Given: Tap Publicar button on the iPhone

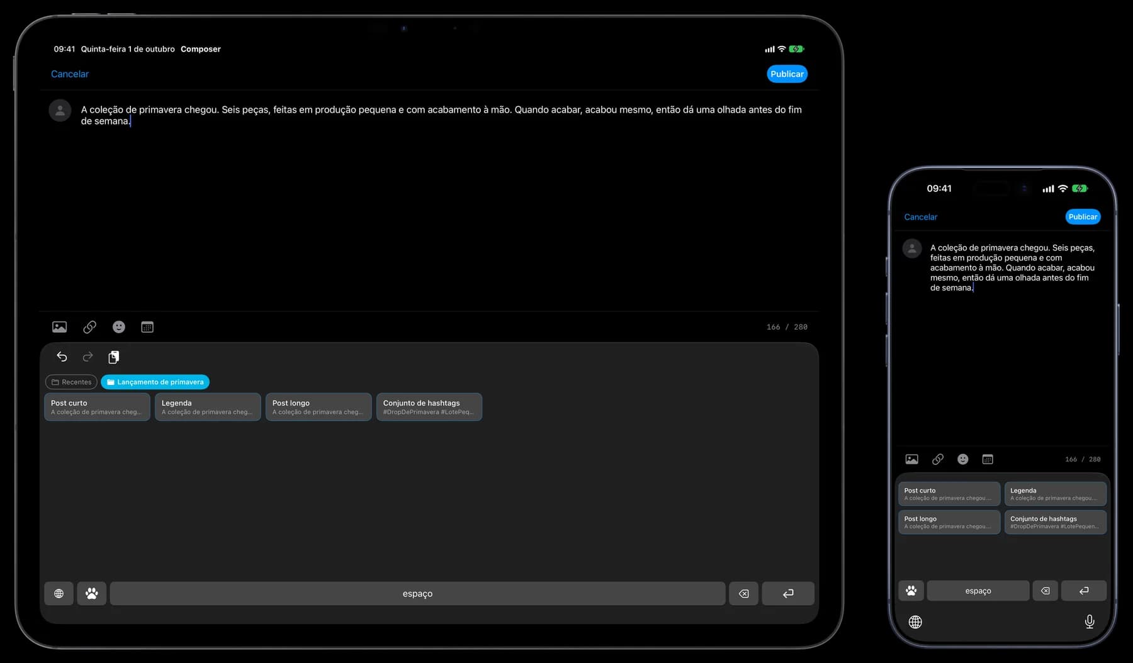Looking at the screenshot, I should [1083, 217].
